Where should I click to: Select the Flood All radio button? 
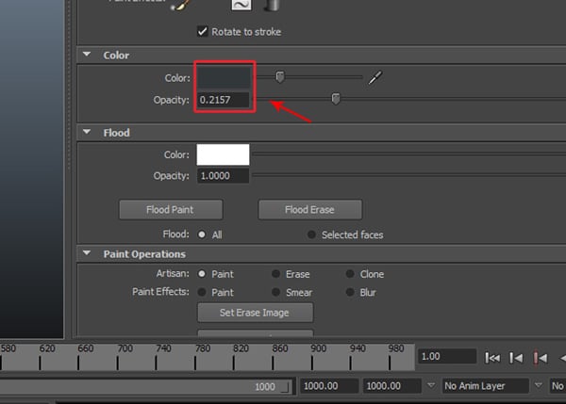point(201,234)
